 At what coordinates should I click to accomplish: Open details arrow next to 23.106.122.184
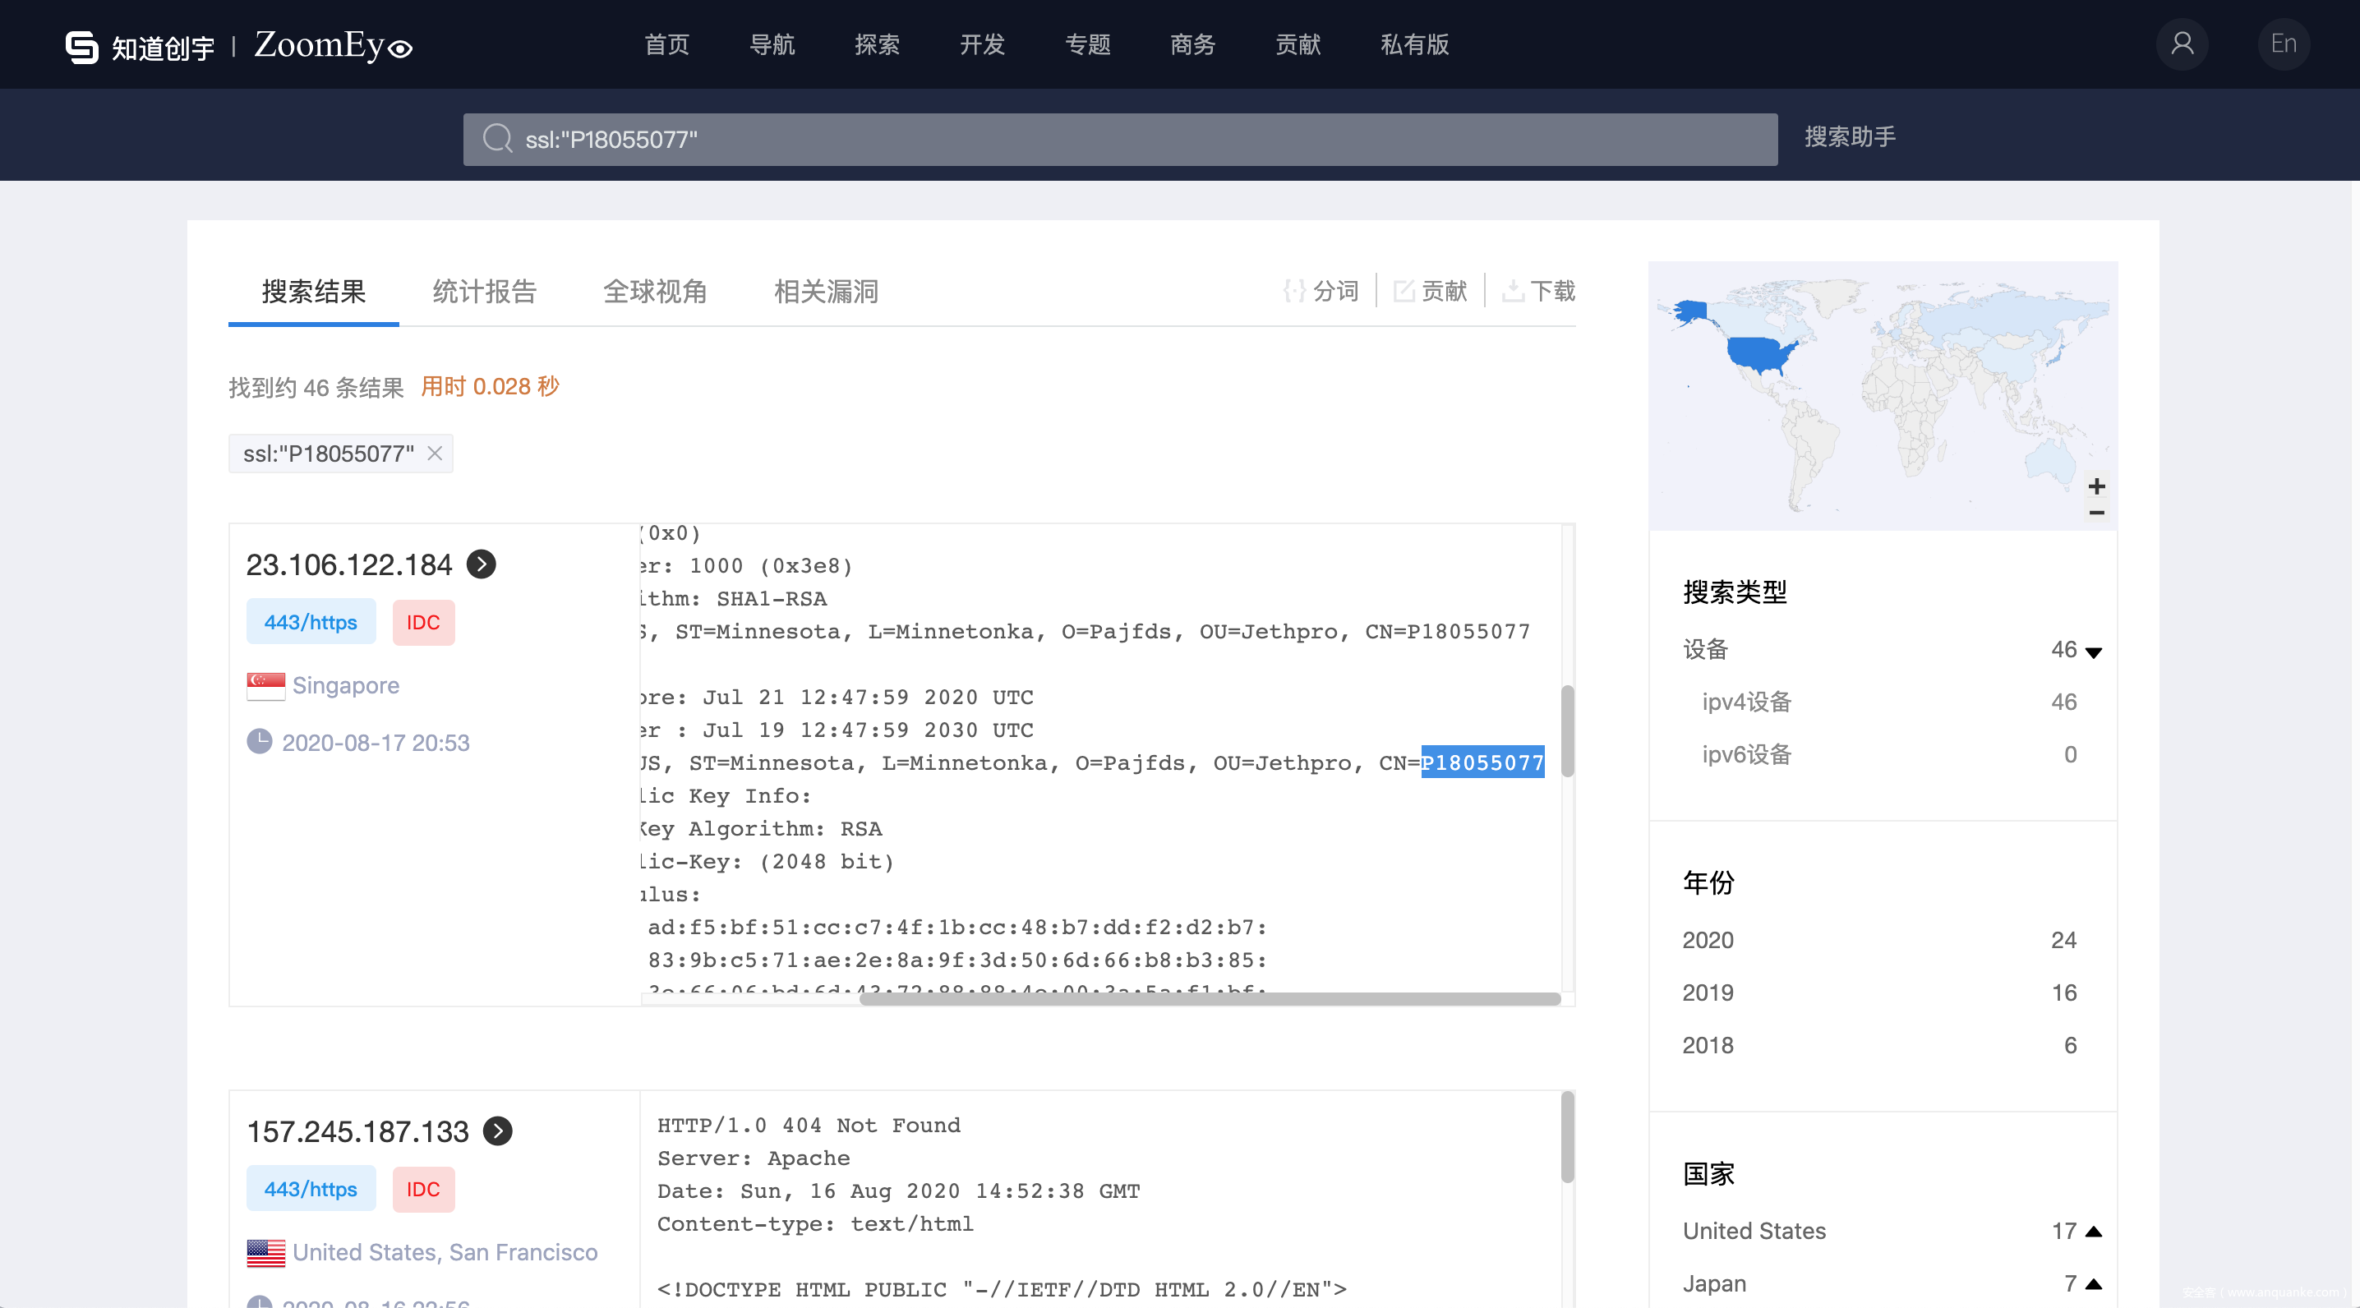click(481, 564)
